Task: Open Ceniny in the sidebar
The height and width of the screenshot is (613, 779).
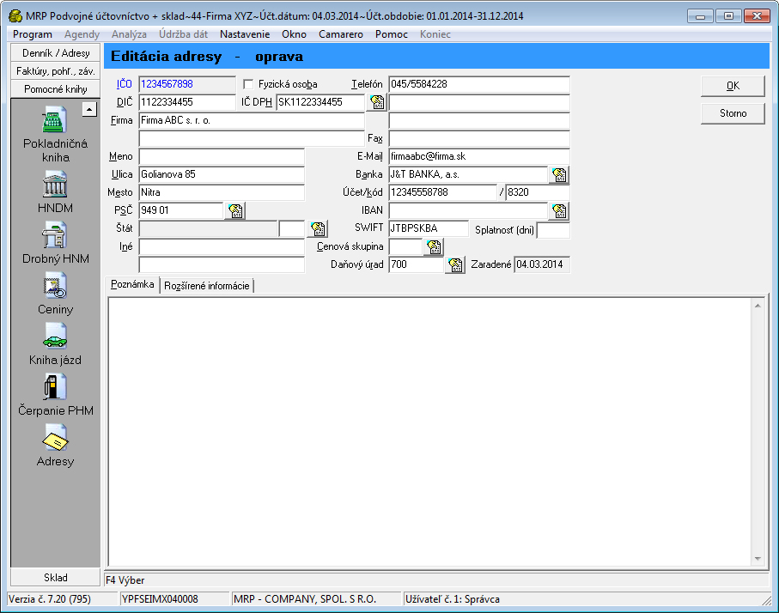Action: pyautogui.click(x=55, y=285)
